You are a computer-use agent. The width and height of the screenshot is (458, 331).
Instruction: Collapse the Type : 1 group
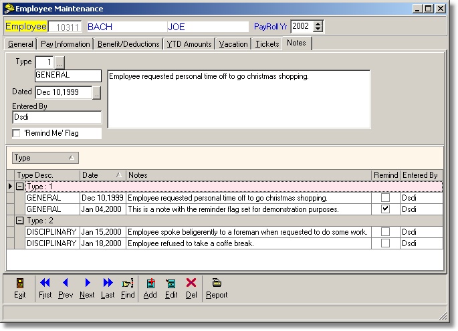click(x=20, y=187)
